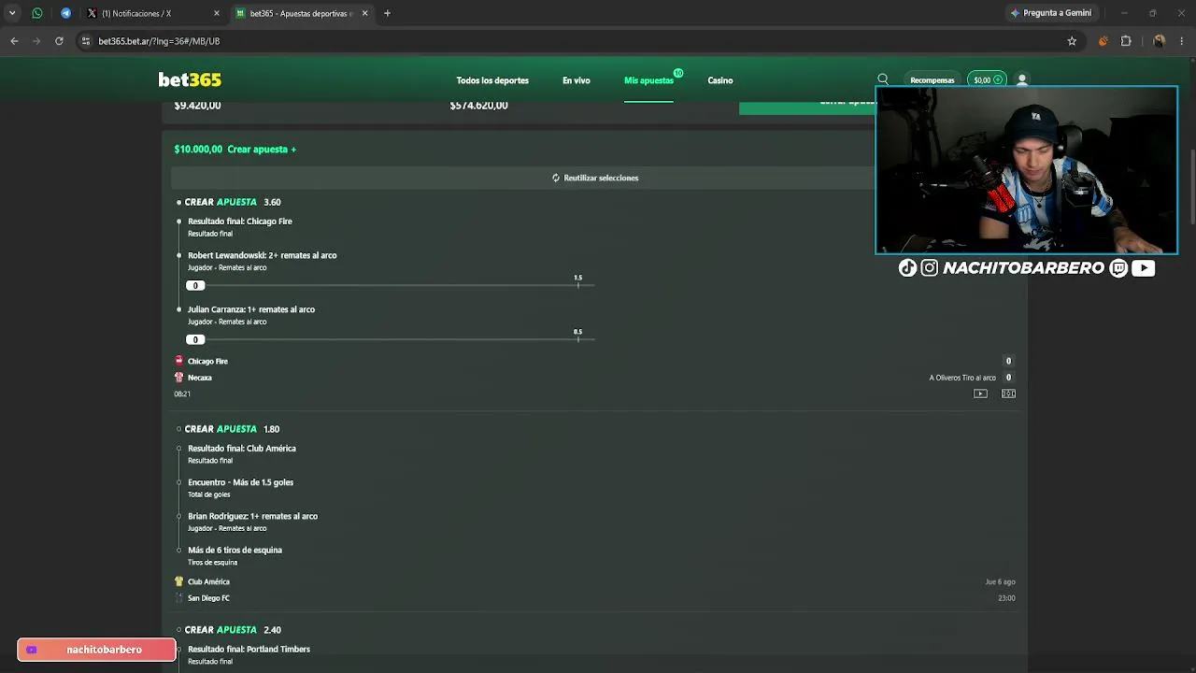The image size is (1196, 673).
Task: Reload the bet365 page
Action: [x=59, y=41]
